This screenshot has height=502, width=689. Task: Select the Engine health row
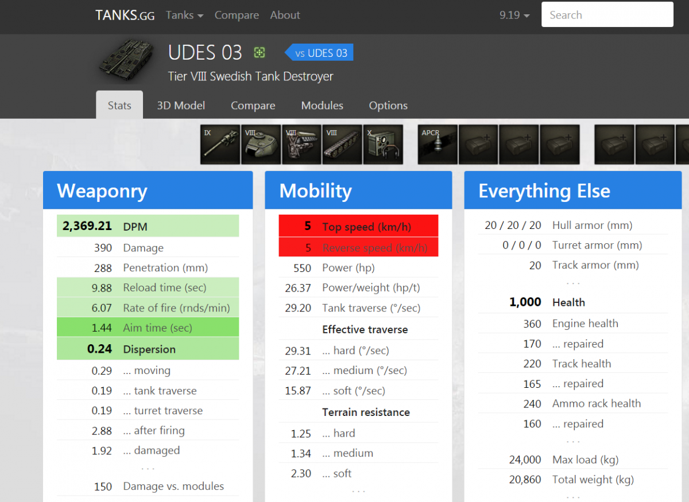coord(573,323)
